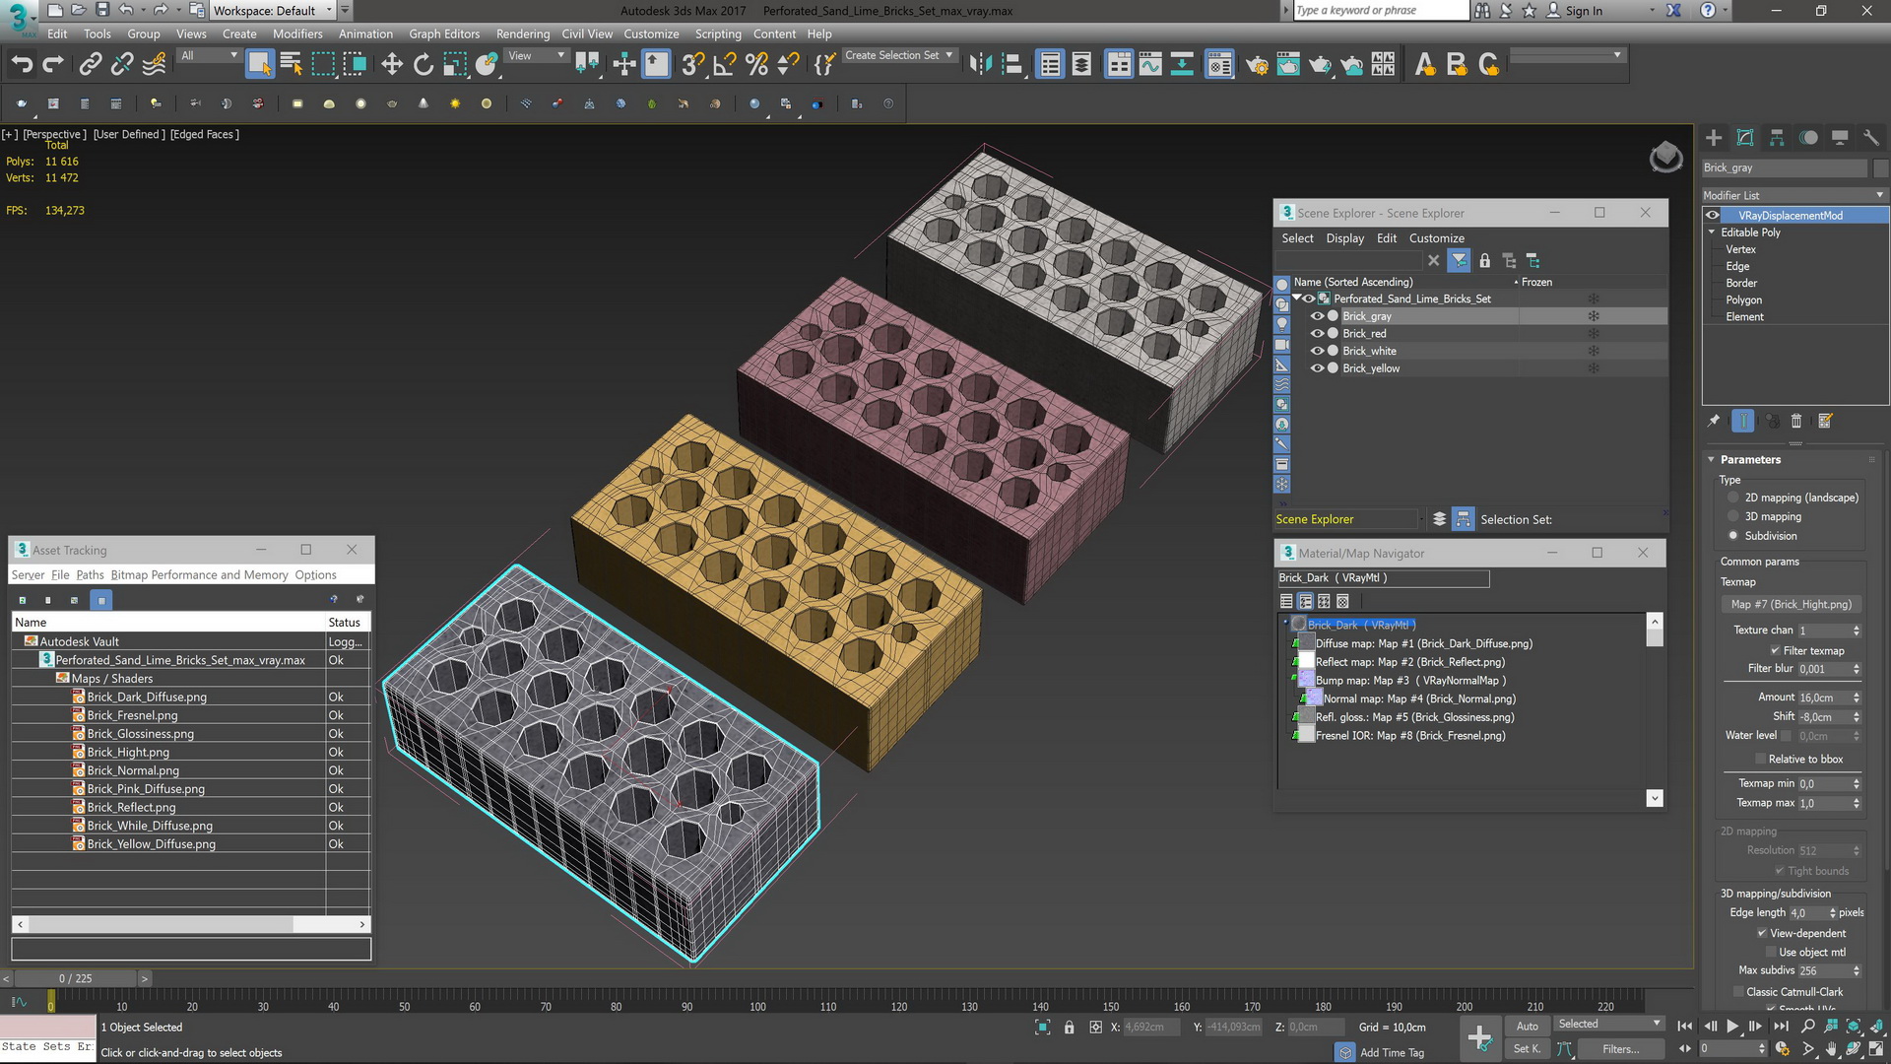The height and width of the screenshot is (1064, 1891).
Task: Click the Undo arrow in main toolbar
Action: (22, 65)
